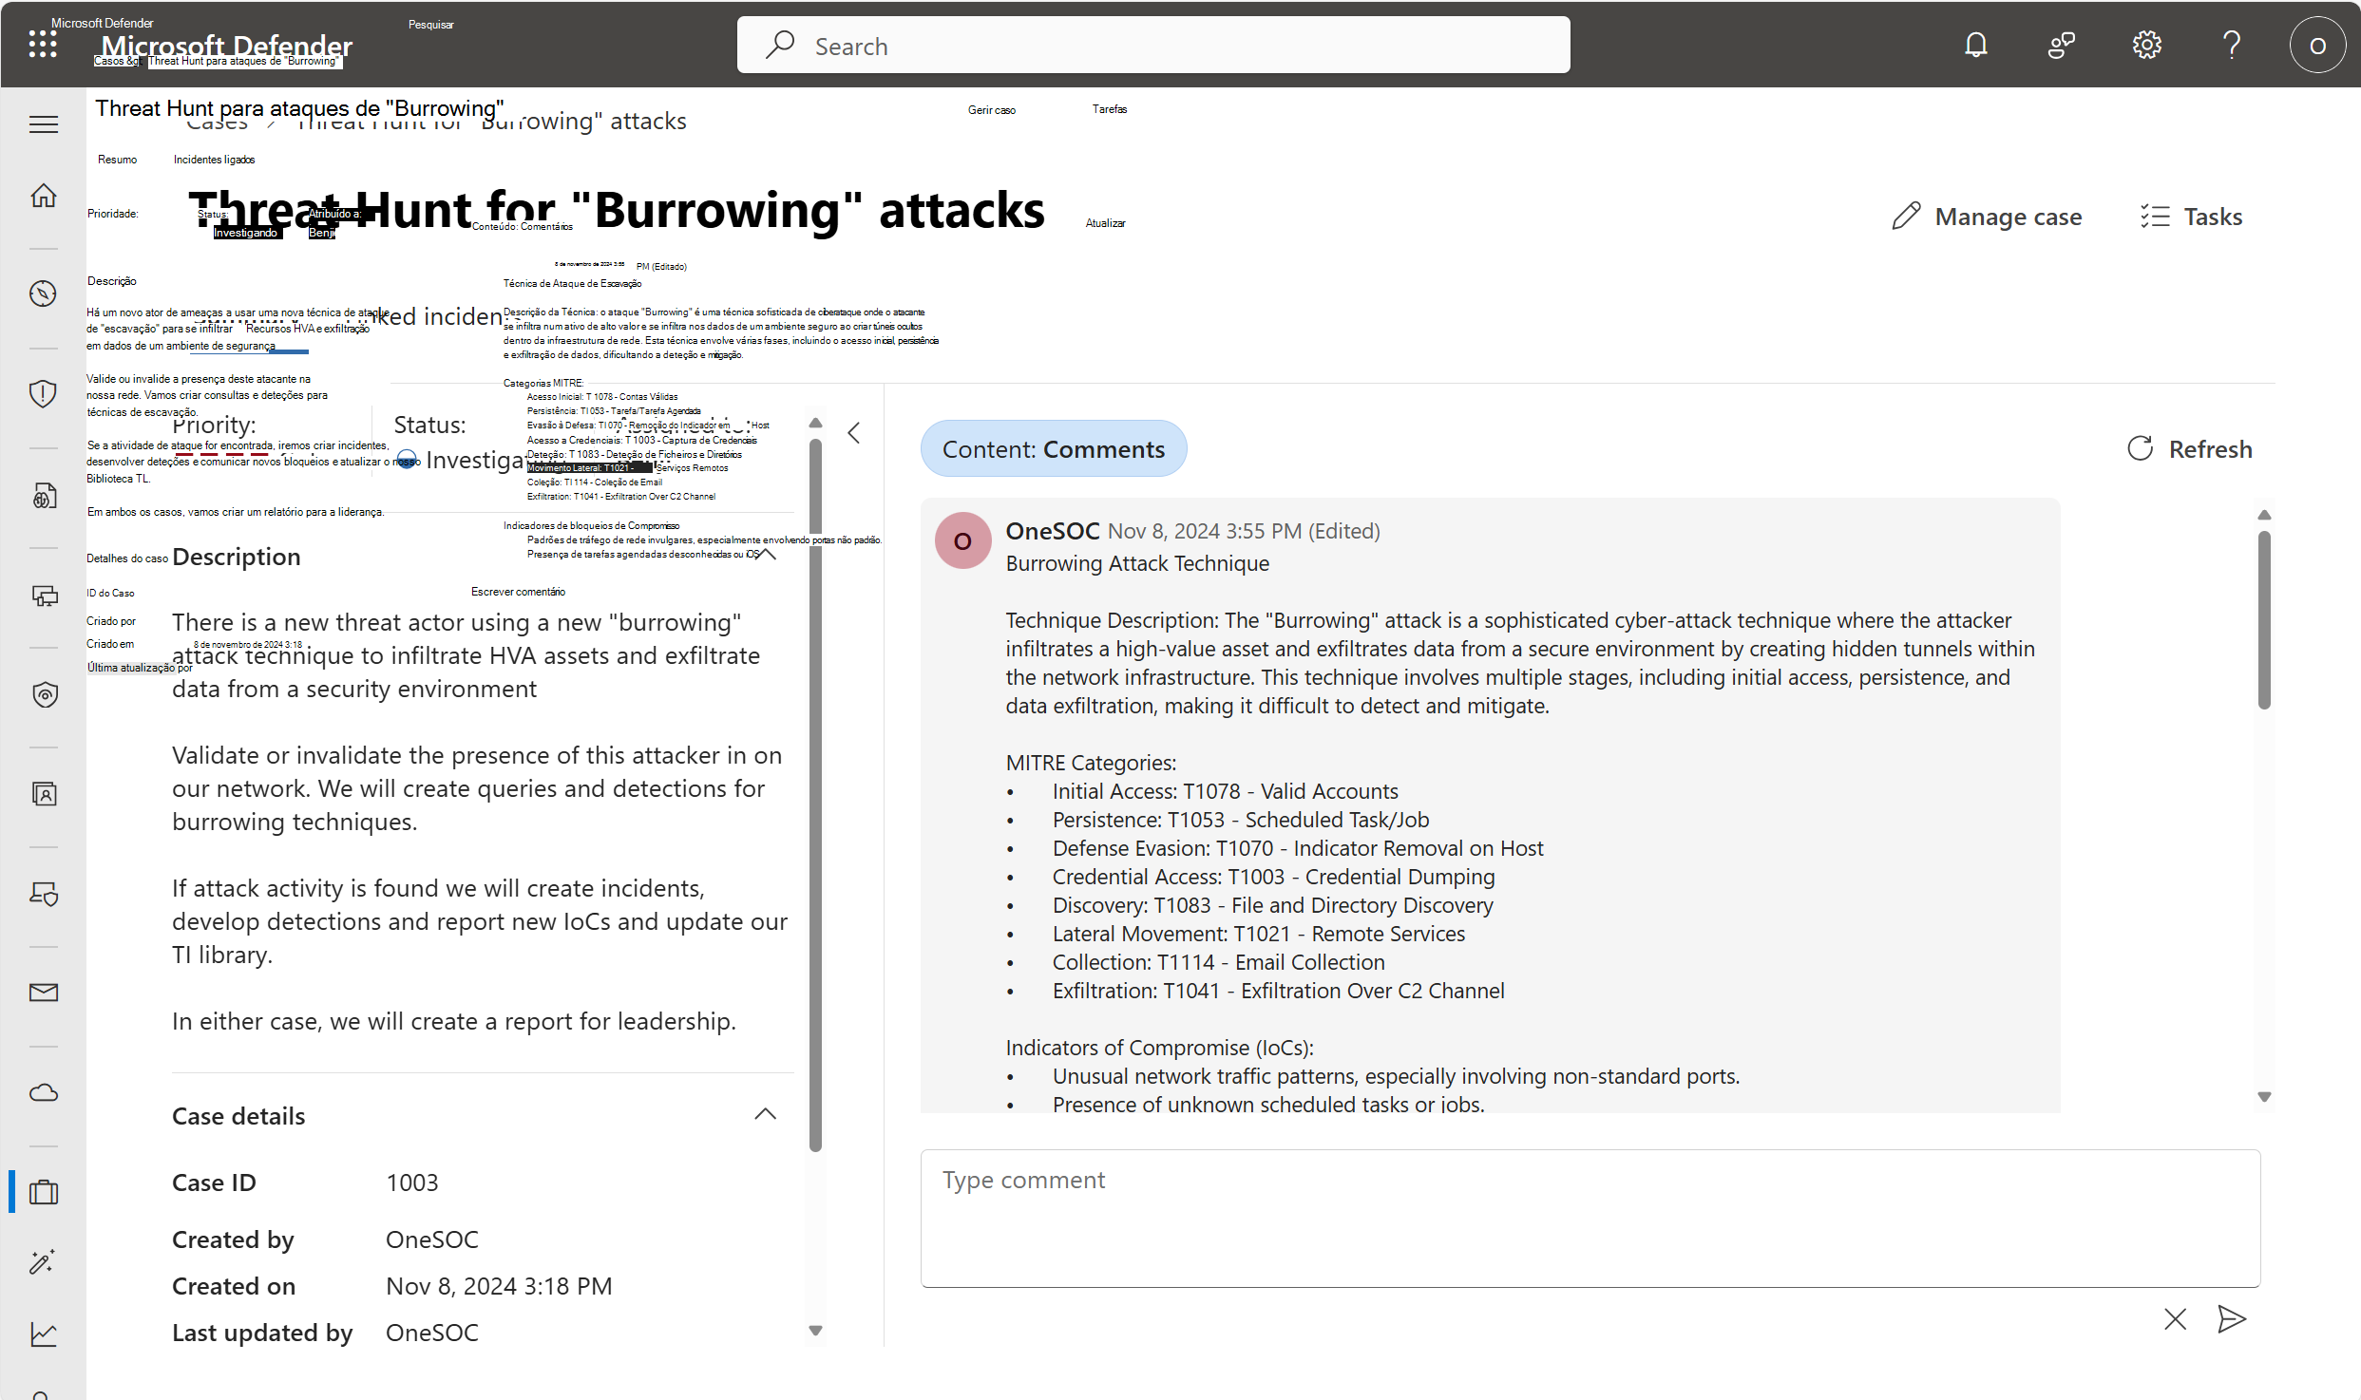The height and width of the screenshot is (1400, 2361).
Task: Select the Cases briefcase sidebar icon
Action: [x=44, y=1191]
